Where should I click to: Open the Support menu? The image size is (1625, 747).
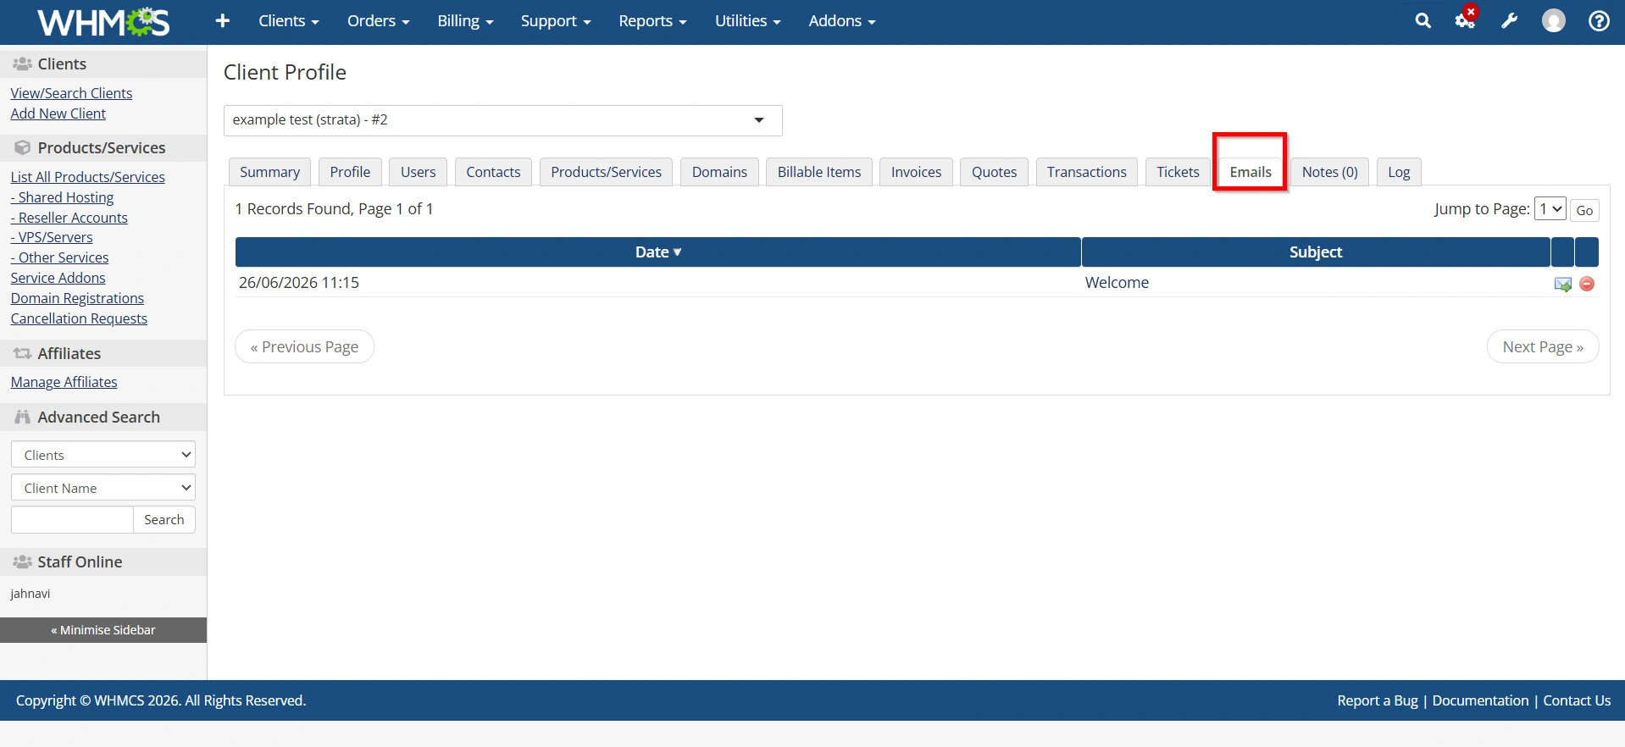point(556,21)
